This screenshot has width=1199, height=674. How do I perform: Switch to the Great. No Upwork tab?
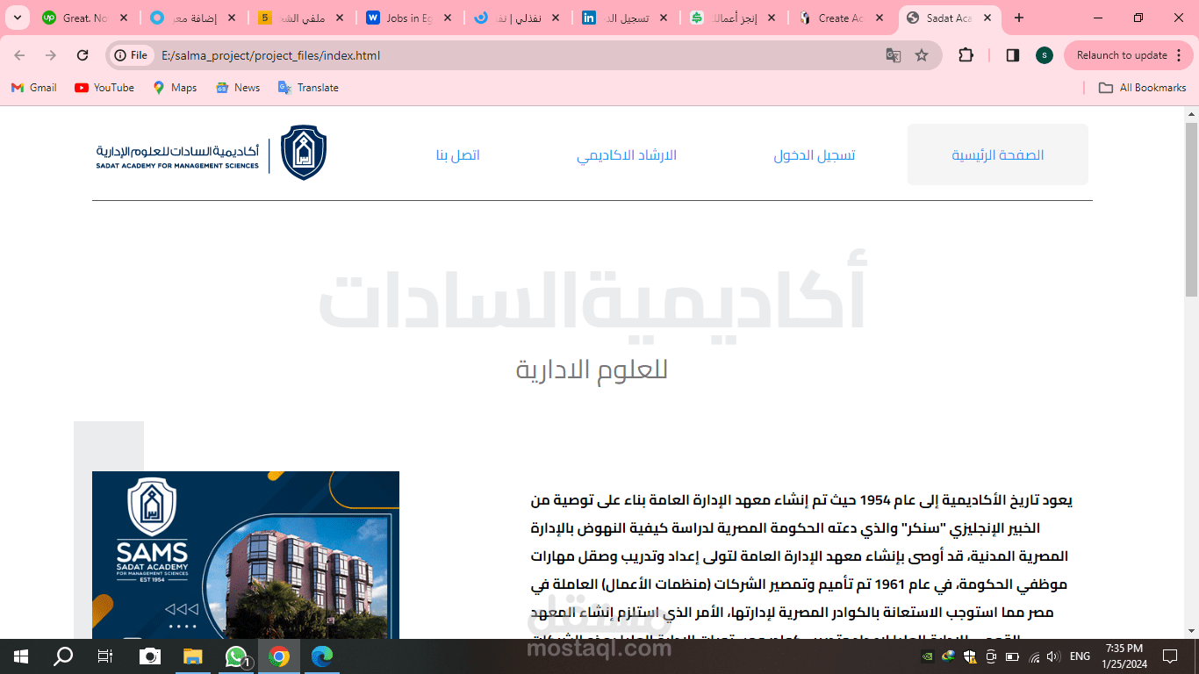[x=85, y=18]
